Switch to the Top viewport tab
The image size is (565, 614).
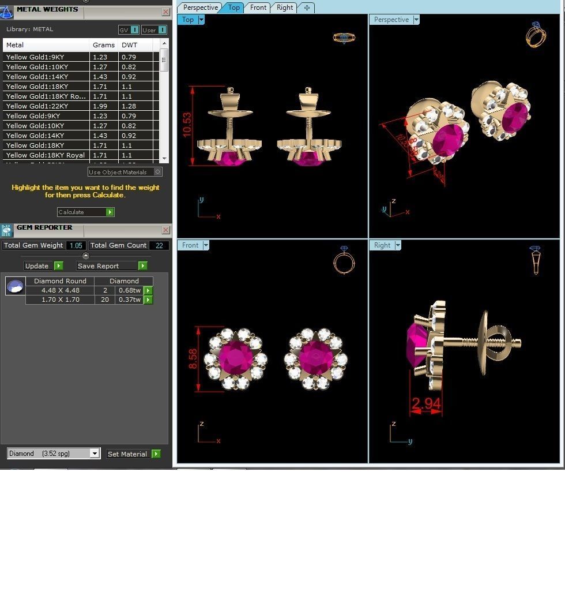[x=233, y=8]
